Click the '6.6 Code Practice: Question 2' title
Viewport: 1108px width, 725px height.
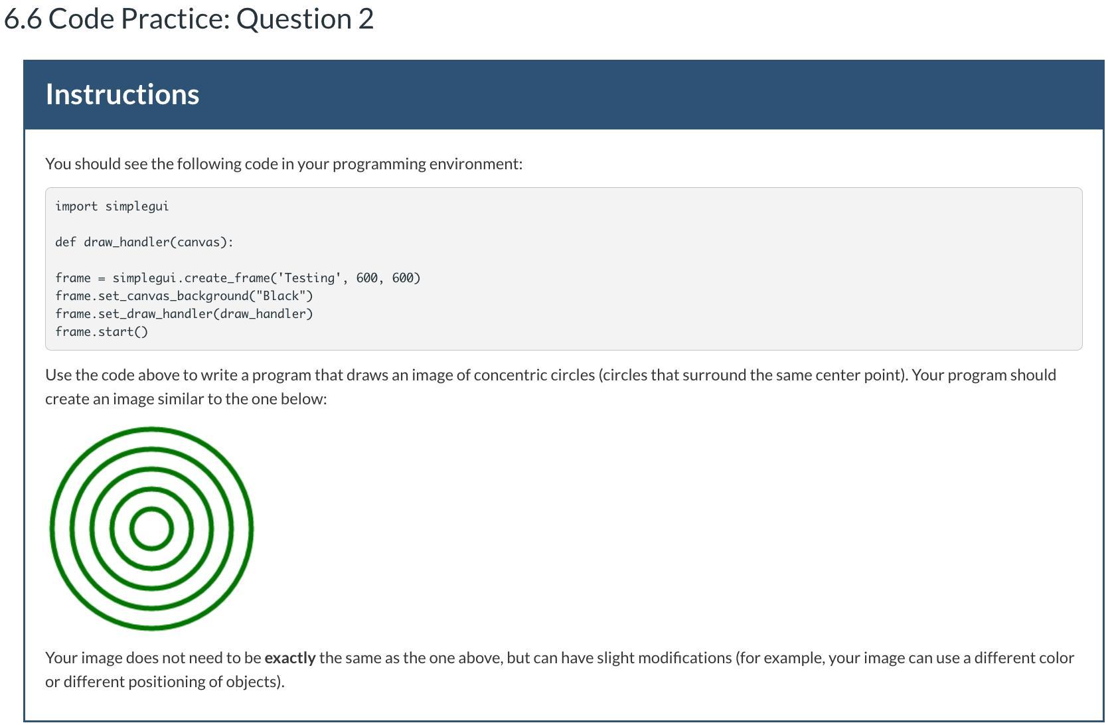[x=189, y=19]
